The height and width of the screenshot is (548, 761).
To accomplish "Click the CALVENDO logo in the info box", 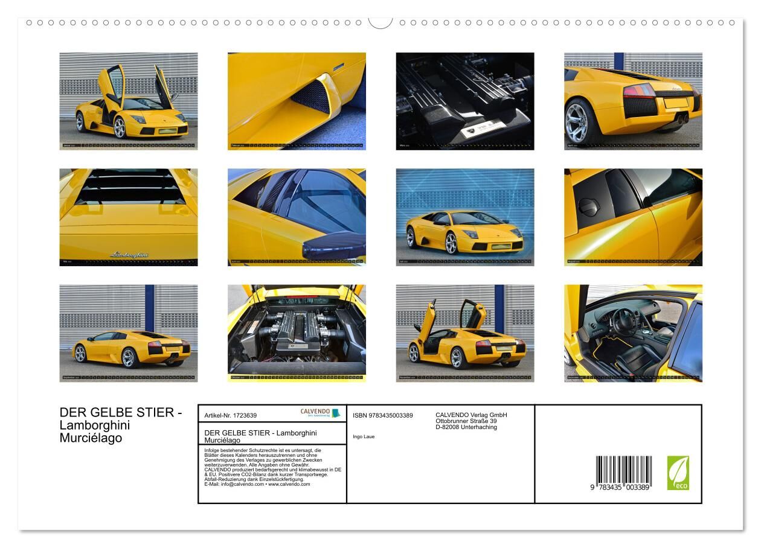I will pyautogui.click(x=320, y=413).
